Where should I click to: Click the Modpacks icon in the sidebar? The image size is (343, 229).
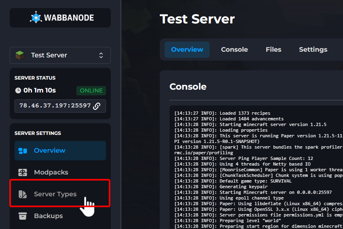coord(23,172)
